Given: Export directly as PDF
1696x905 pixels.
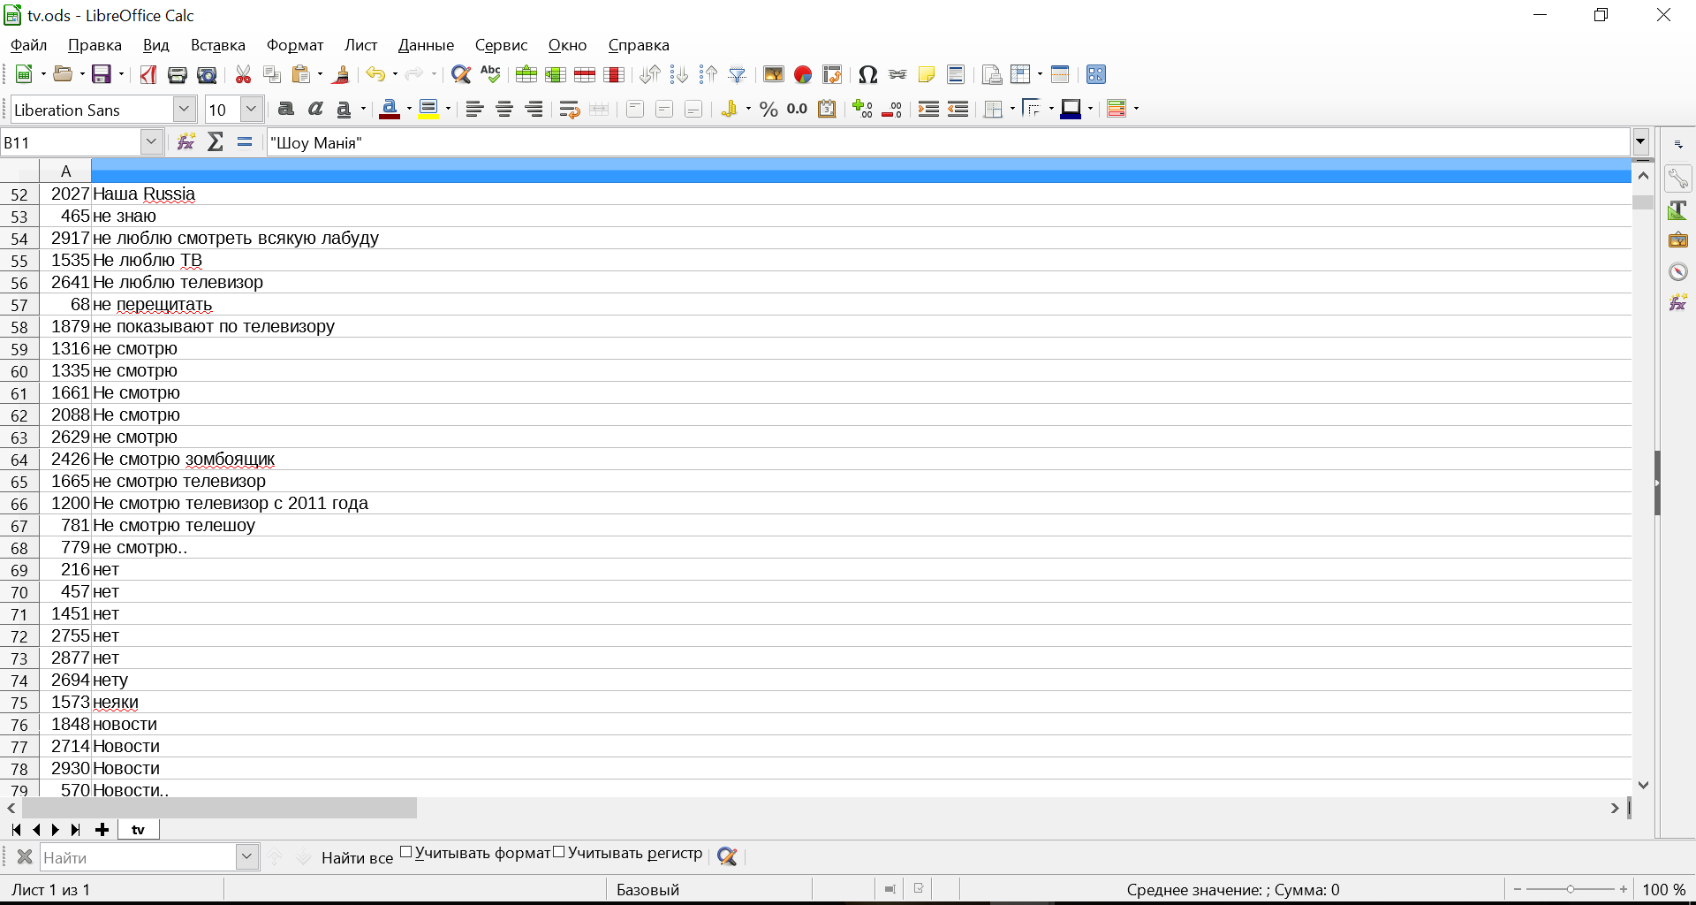Looking at the screenshot, I should [x=148, y=75].
